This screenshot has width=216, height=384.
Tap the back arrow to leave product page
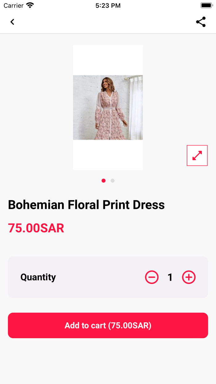coord(12,22)
